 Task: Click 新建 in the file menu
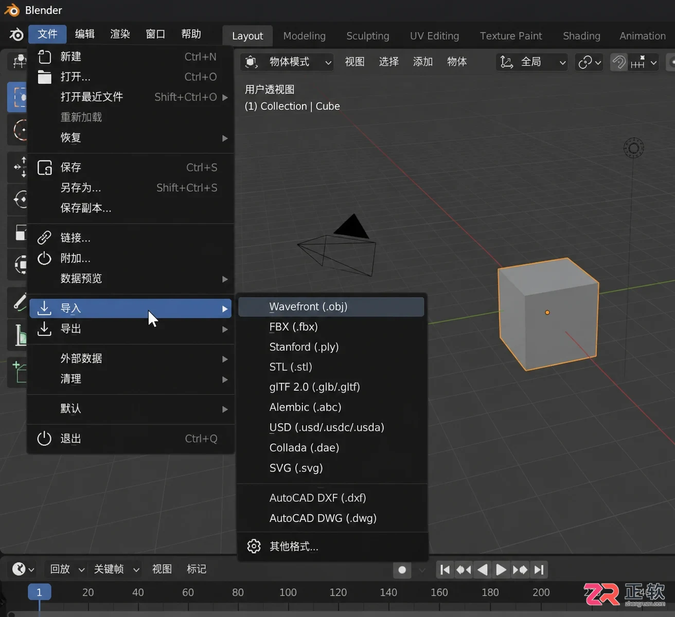point(131,57)
